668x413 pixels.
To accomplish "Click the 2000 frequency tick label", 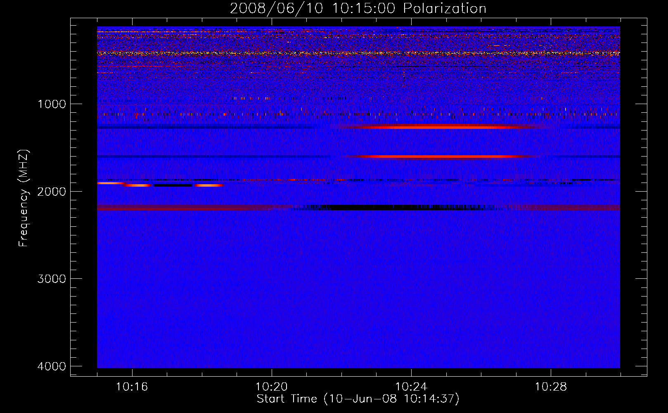I will point(52,191).
